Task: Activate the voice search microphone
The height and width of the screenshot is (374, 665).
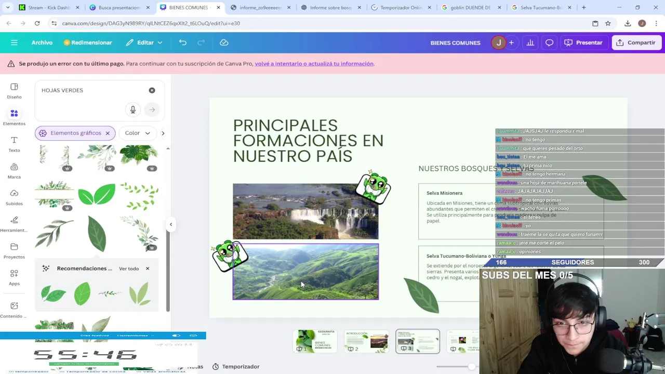Action: coord(132,110)
